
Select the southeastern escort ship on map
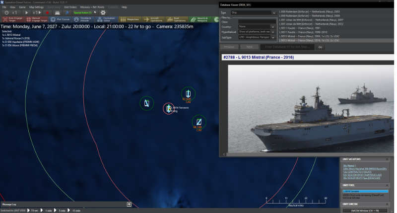point(199,122)
